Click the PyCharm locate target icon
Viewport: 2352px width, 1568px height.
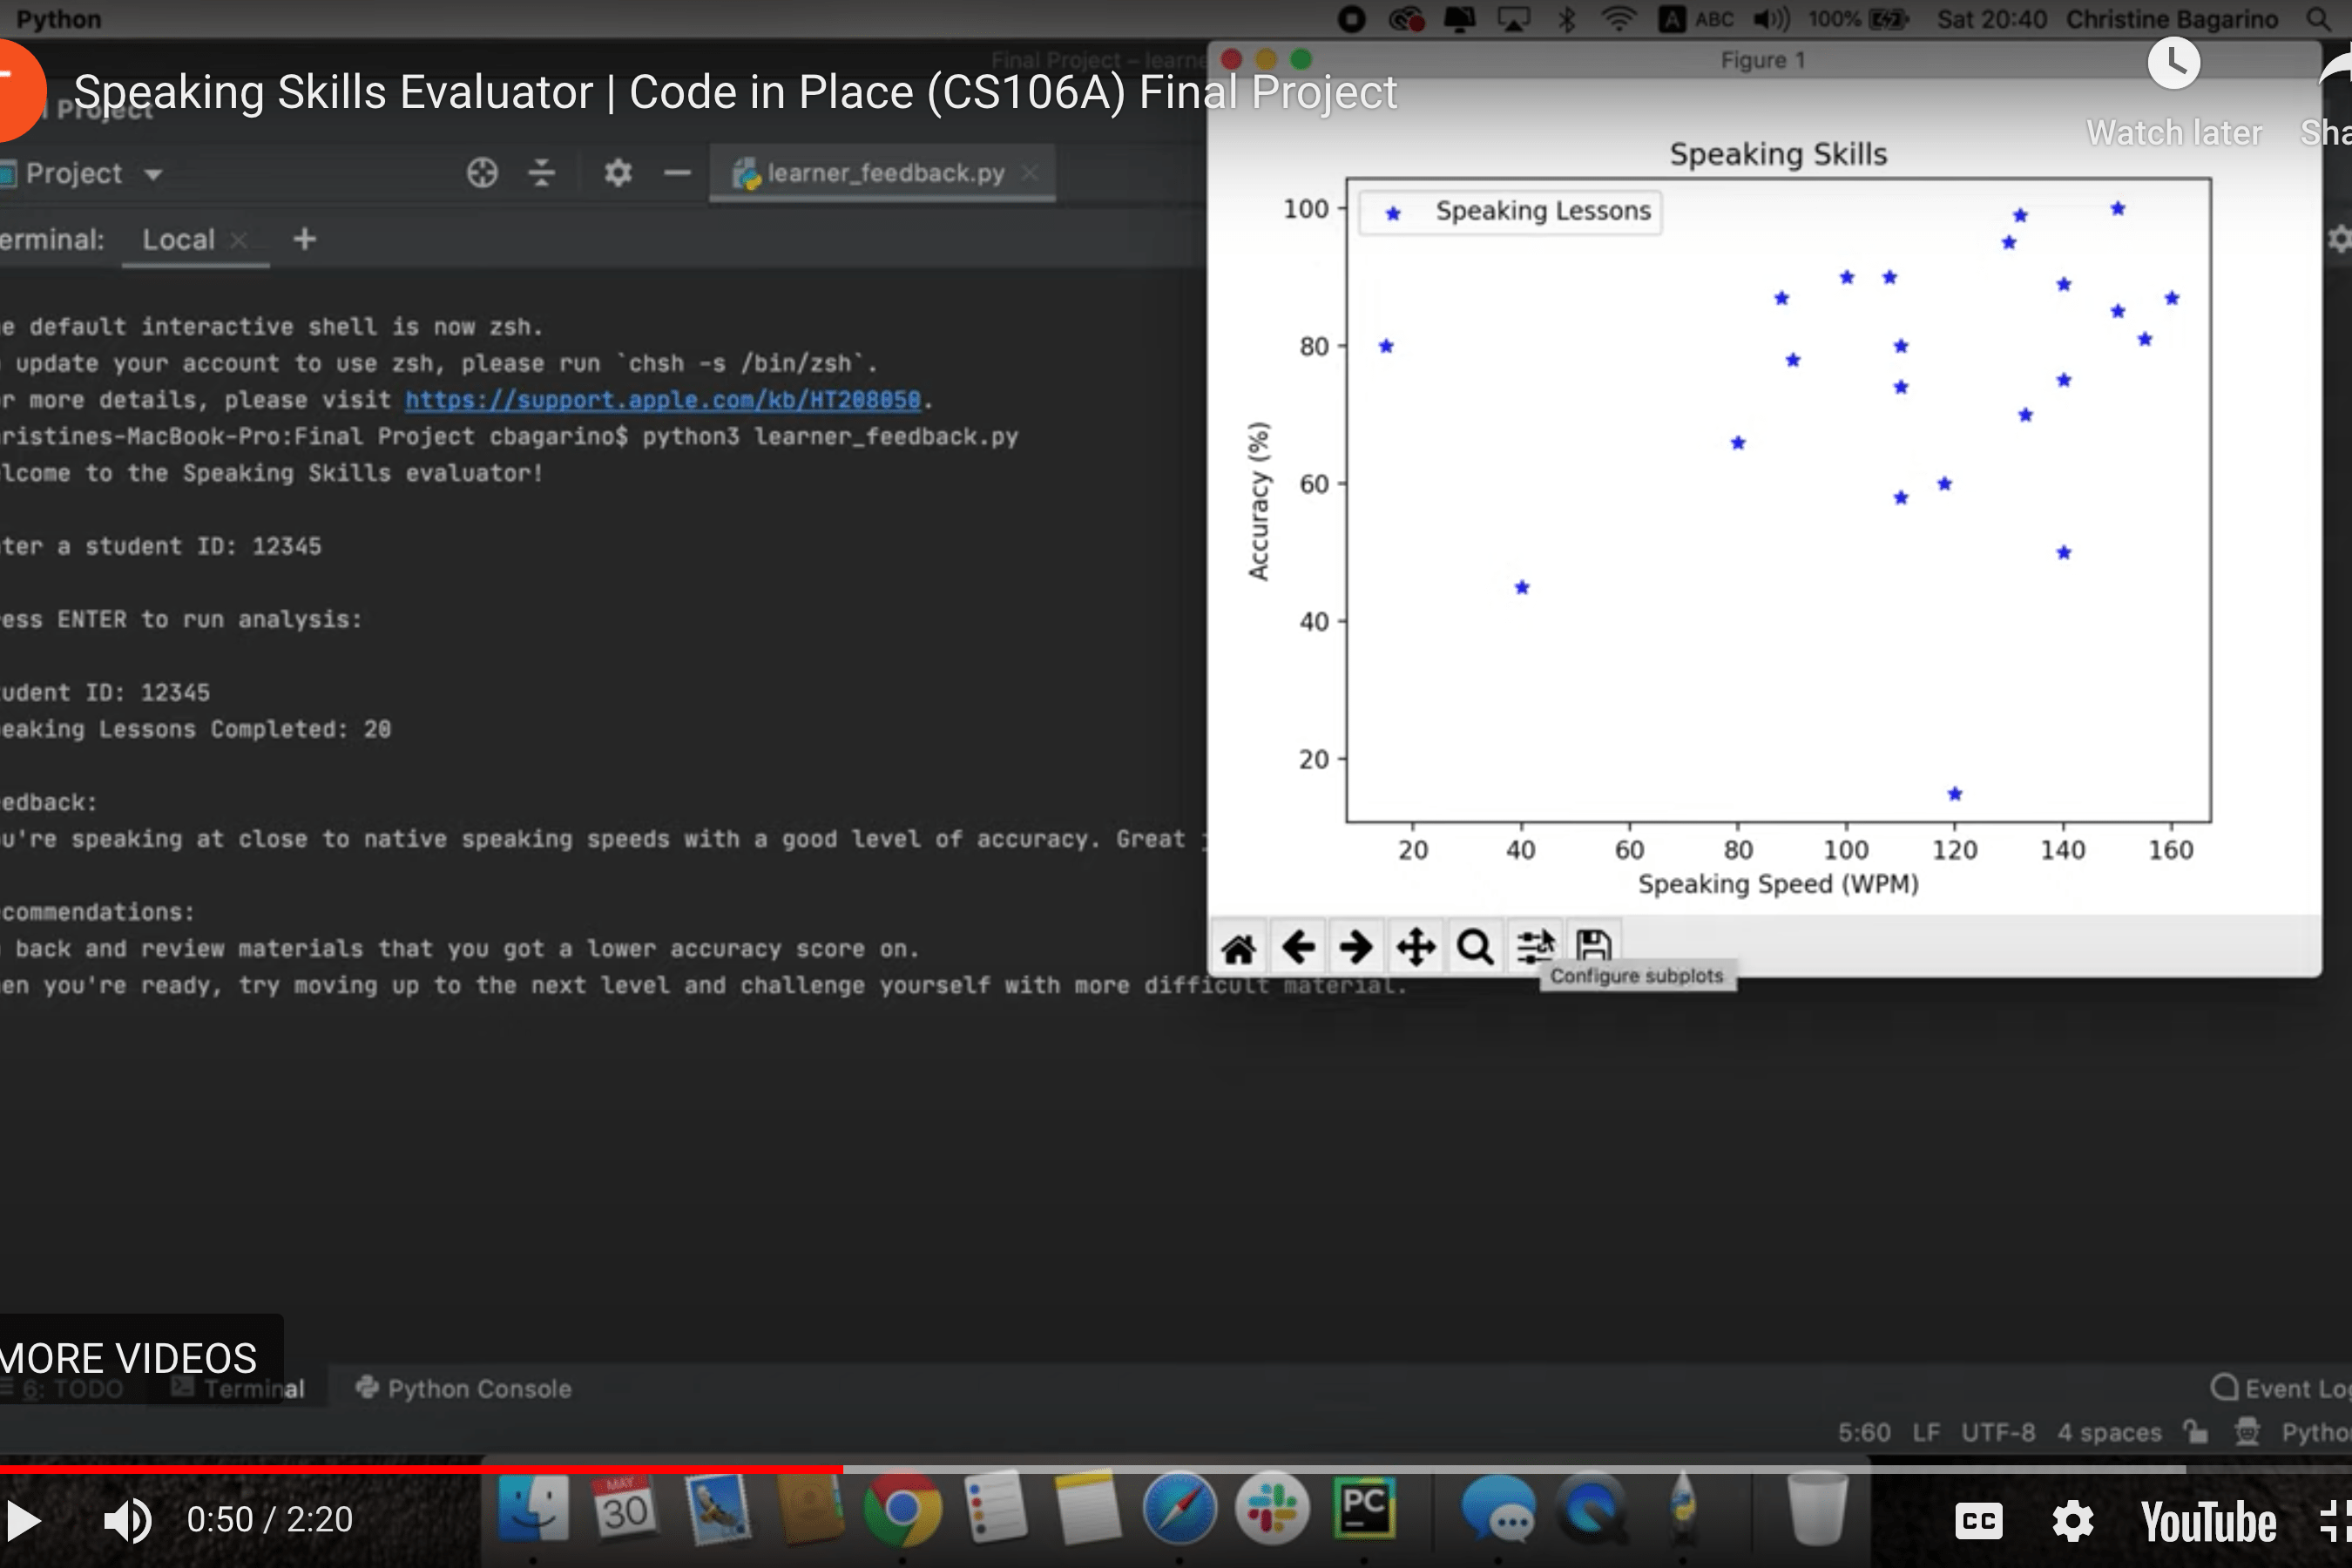tap(482, 173)
